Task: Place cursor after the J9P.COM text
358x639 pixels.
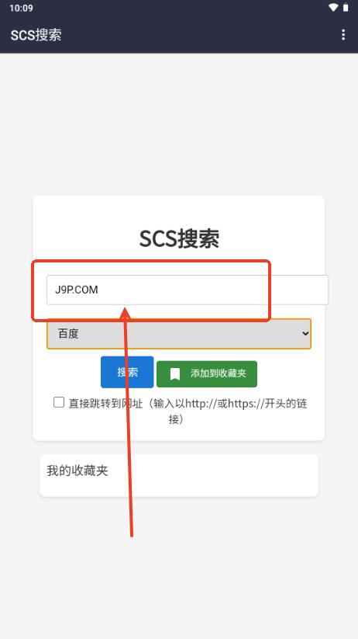Action: click(x=100, y=290)
